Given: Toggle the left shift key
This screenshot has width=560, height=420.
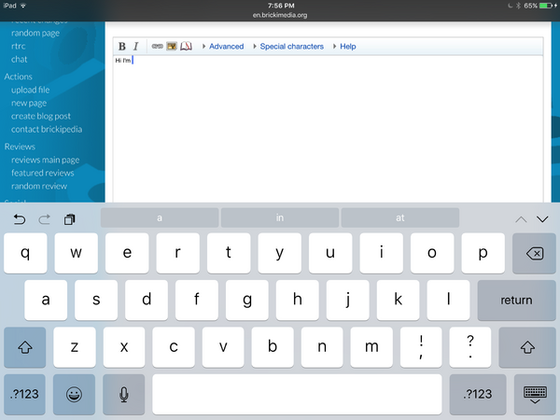Looking at the screenshot, I should 25,347.
